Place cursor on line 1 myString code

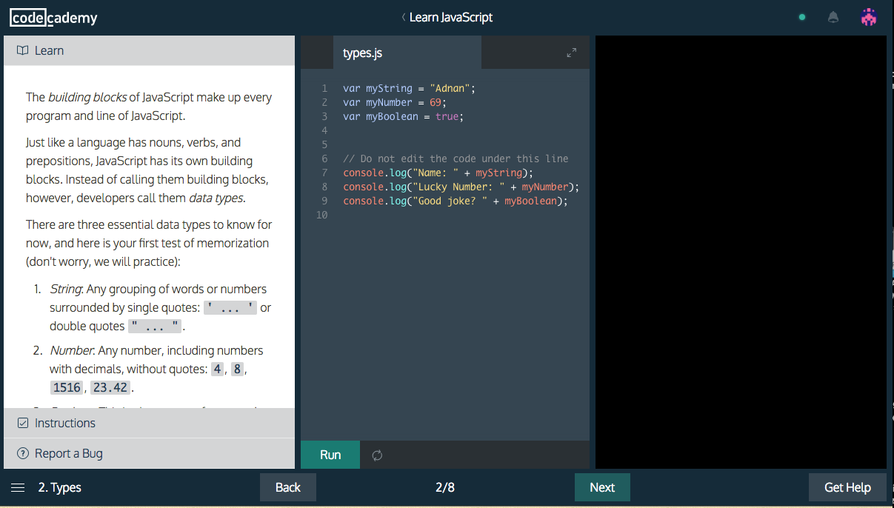[x=409, y=88]
